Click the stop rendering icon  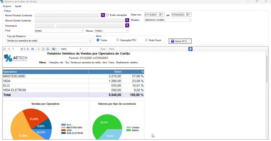coord(43,49)
